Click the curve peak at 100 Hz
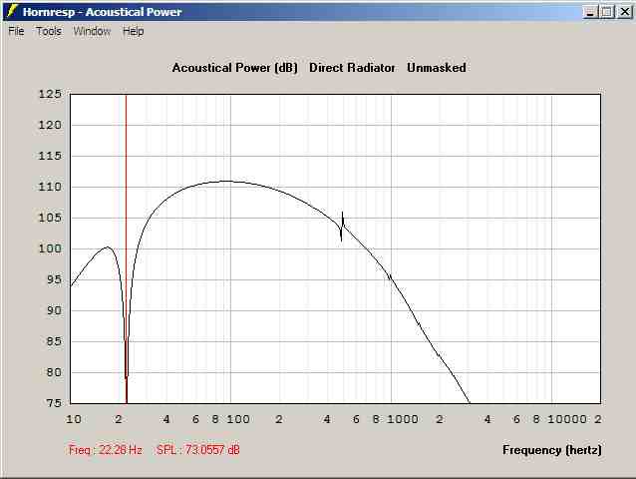636x479 pixels. click(x=228, y=181)
